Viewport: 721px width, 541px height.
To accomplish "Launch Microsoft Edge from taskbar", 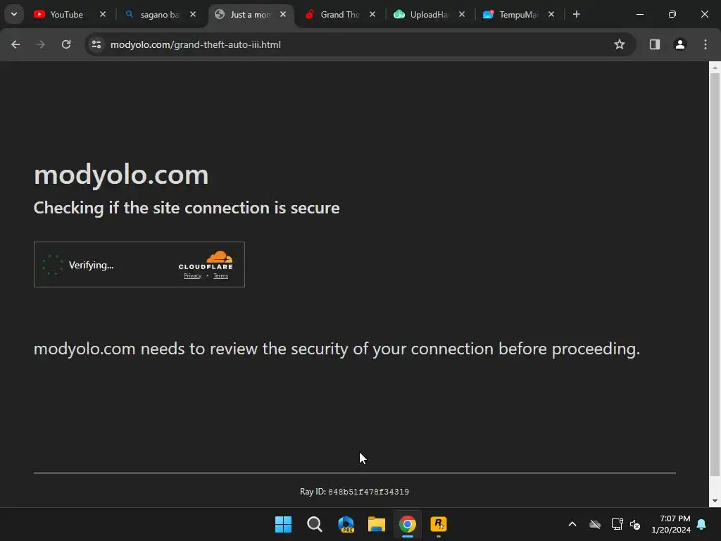I will [x=346, y=524].
